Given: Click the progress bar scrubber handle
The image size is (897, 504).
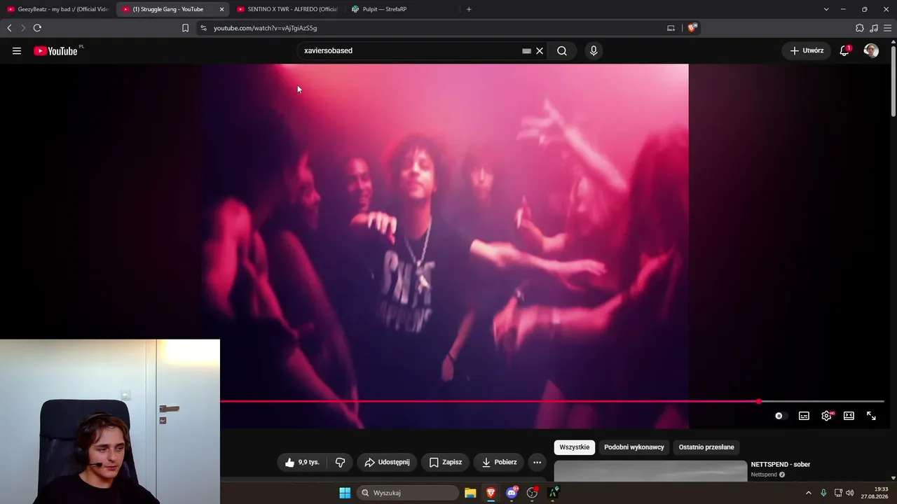Looking at the screenshot, I should click(759, 402).
